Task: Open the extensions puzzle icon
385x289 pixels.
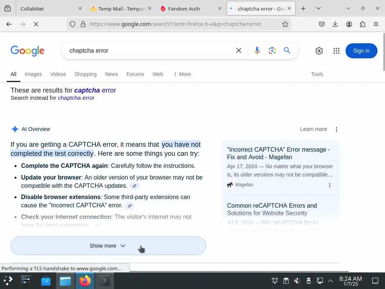Action: coord(362,24)
